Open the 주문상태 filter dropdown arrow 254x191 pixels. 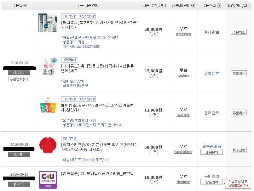219,6
